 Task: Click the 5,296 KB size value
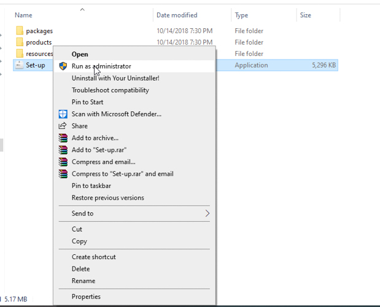(x=324, y=65)
